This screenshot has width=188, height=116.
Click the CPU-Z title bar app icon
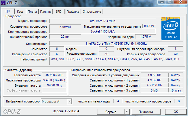pos(3,3)
